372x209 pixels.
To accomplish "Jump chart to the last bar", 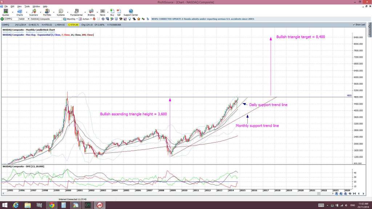I will (354, 194).
